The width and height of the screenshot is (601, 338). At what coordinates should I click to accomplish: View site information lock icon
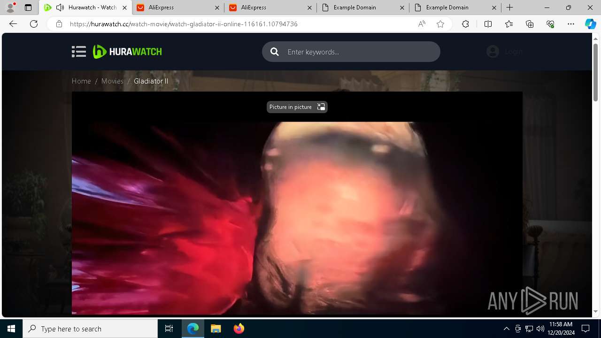[x=59, y=24]
